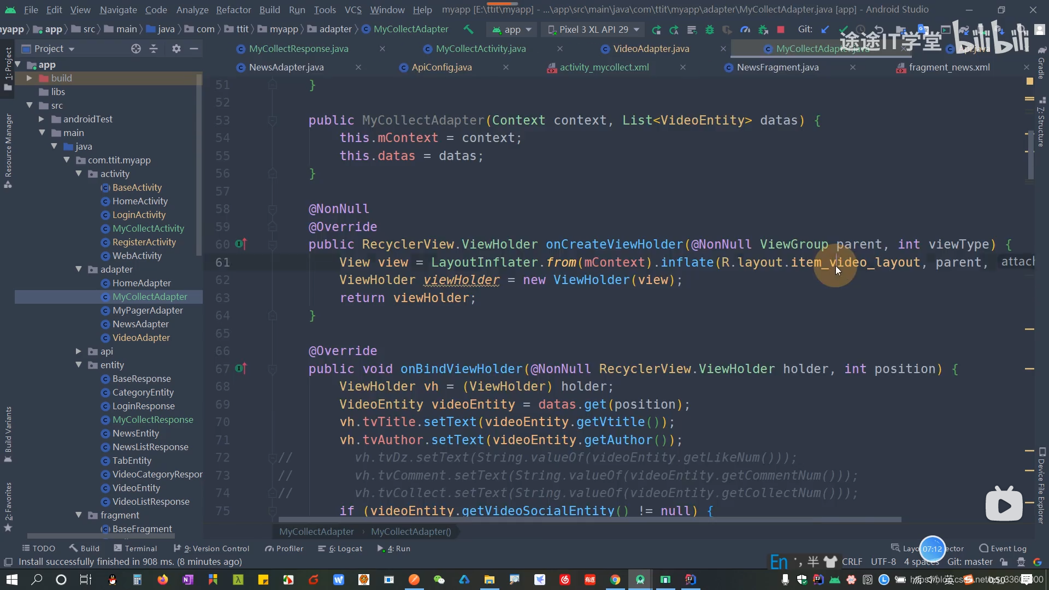The image size is (1049, 590).
Task: Toggle tool window quick access icon
Action: pos(8,562)
